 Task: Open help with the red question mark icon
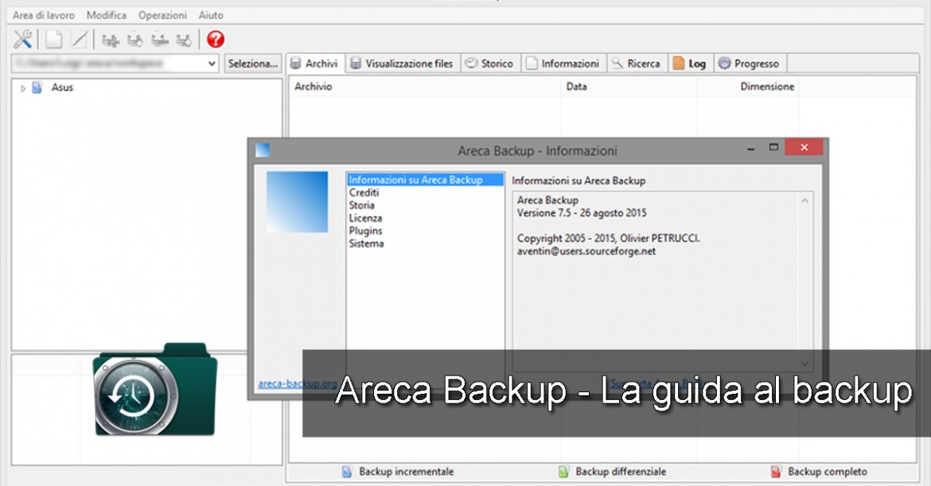pyautogui.click(x=216, y=39)
